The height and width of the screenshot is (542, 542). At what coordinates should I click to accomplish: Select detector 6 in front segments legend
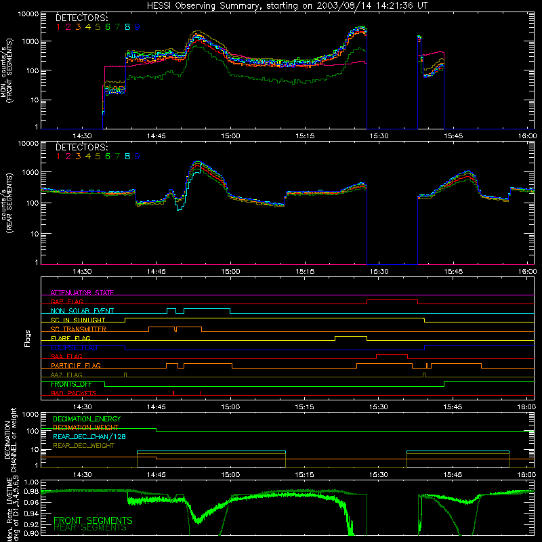[108, 27]
